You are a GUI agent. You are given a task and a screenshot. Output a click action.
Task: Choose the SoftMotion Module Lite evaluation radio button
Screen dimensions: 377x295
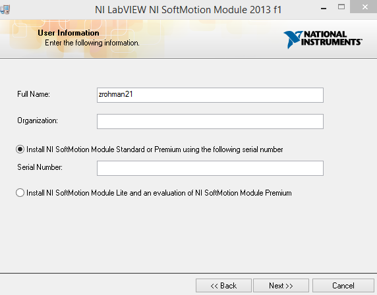click(x=20, y=193)
